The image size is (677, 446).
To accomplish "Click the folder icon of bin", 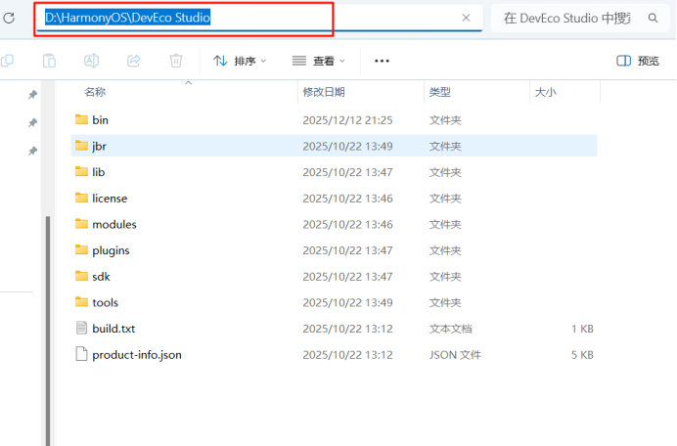I will pos(81,119).
